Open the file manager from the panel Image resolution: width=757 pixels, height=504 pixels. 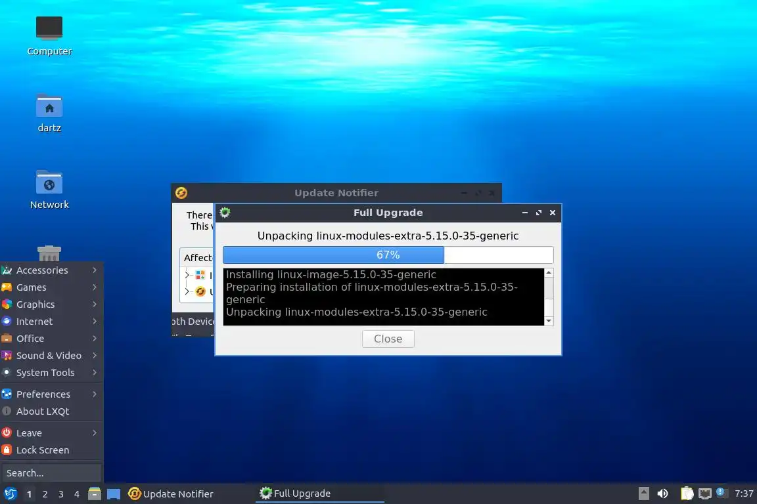(x=95, y=493)
